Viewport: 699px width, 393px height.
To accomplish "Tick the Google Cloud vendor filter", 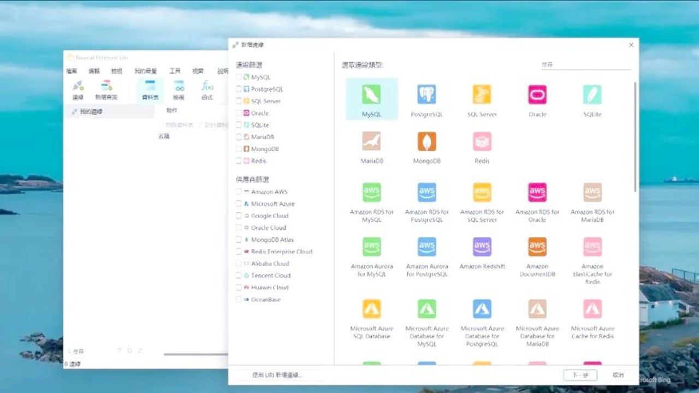I will point(239,216).
